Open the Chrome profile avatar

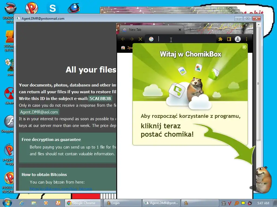pyautogui.click(x=238, y=39)
